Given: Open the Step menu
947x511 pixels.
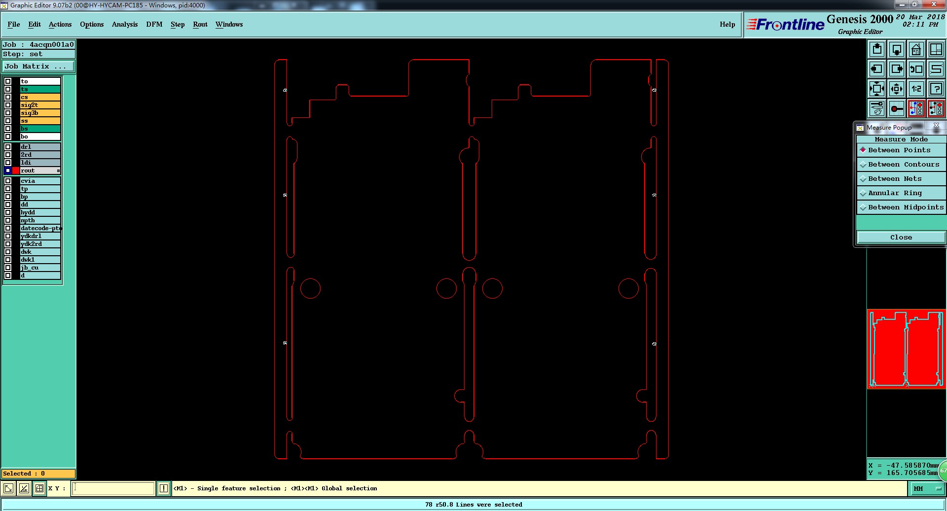Looking at the screenshot, I should click(x=178, y=24).
